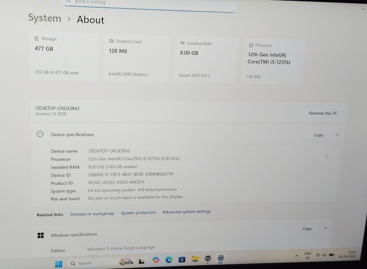Open the taskbar search highlight city image
Viewport: 367px width, 269px height.
click(126, 262)
